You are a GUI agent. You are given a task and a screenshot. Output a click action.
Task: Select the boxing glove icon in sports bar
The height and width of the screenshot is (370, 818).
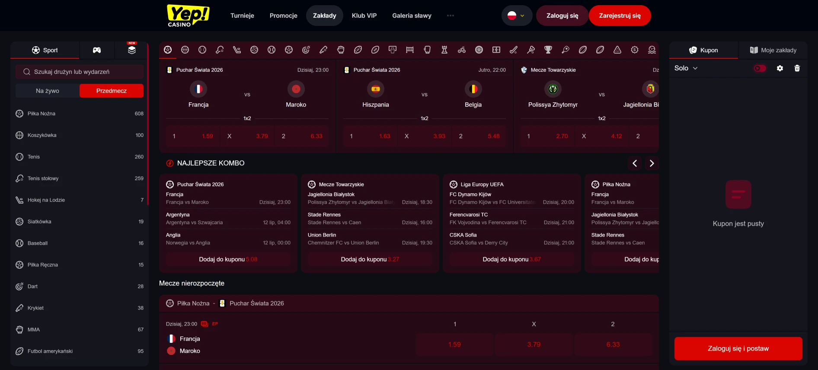[427, 50]
